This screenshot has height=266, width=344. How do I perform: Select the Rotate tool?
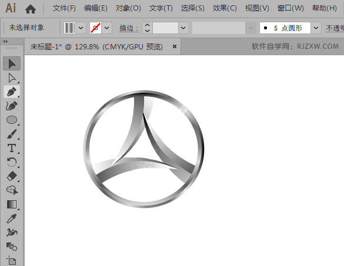click(x=12, y=162)
